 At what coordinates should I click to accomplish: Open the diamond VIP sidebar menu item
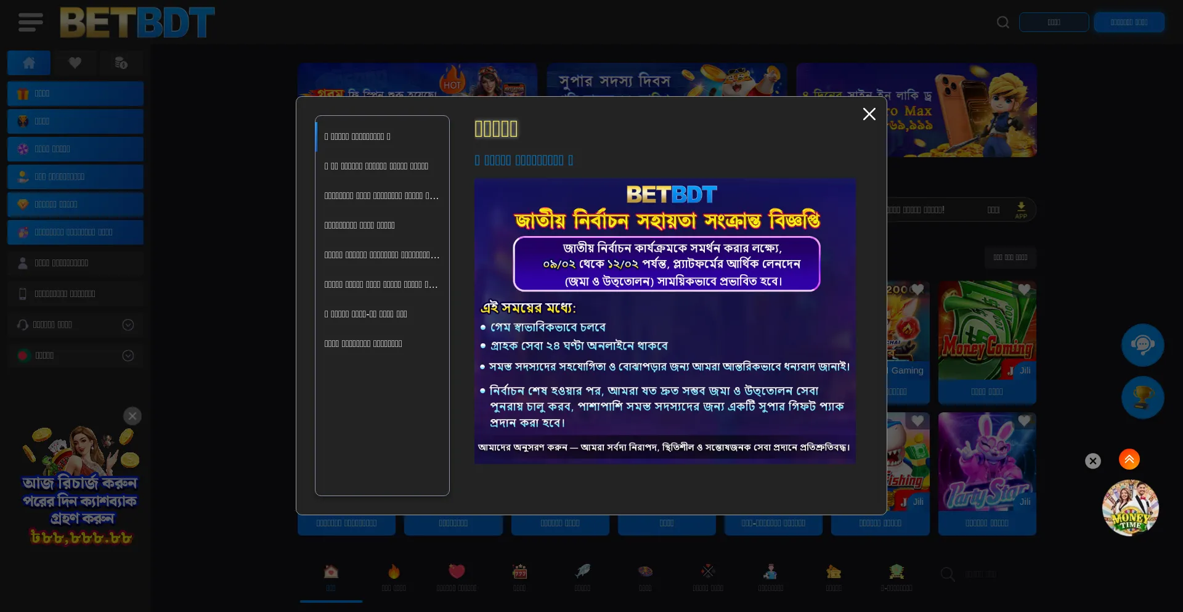click(75, 205)
